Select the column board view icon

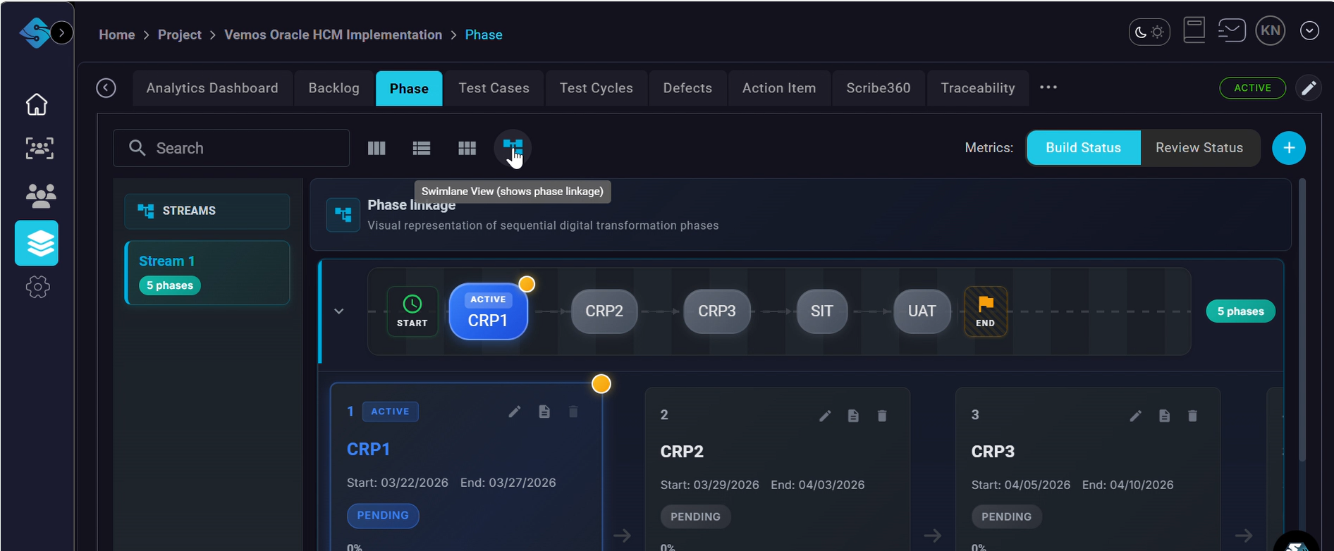377,148
